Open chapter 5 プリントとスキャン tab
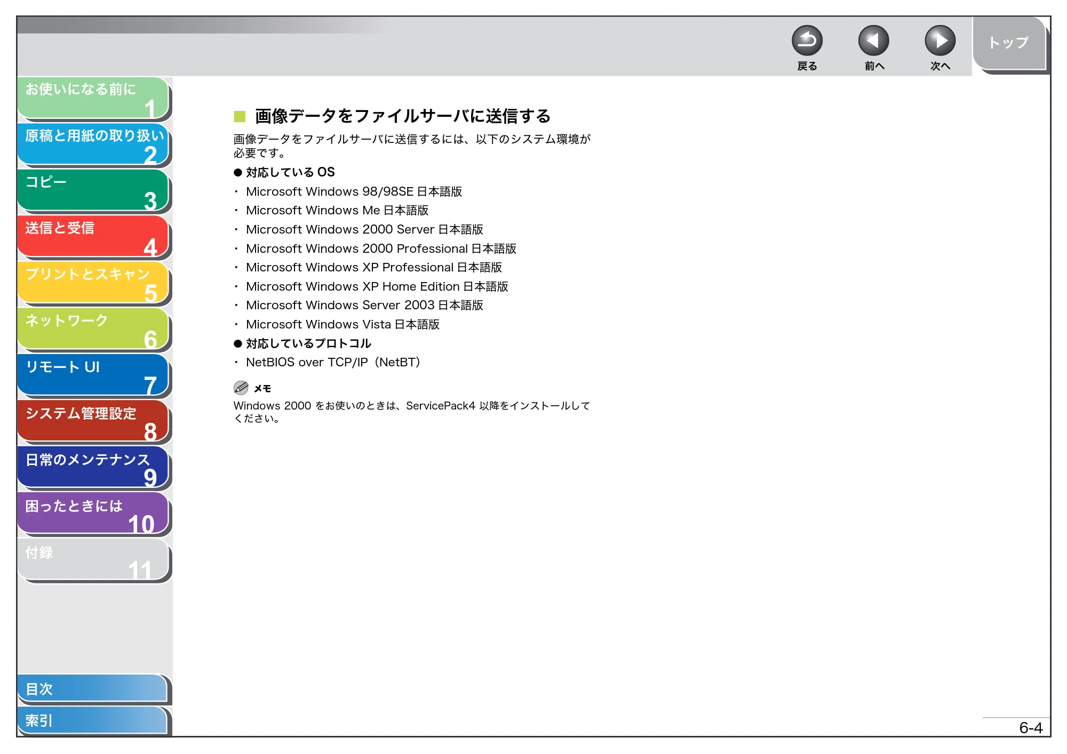The width and height of the screenshot is (1067, 754). point(93,283)
